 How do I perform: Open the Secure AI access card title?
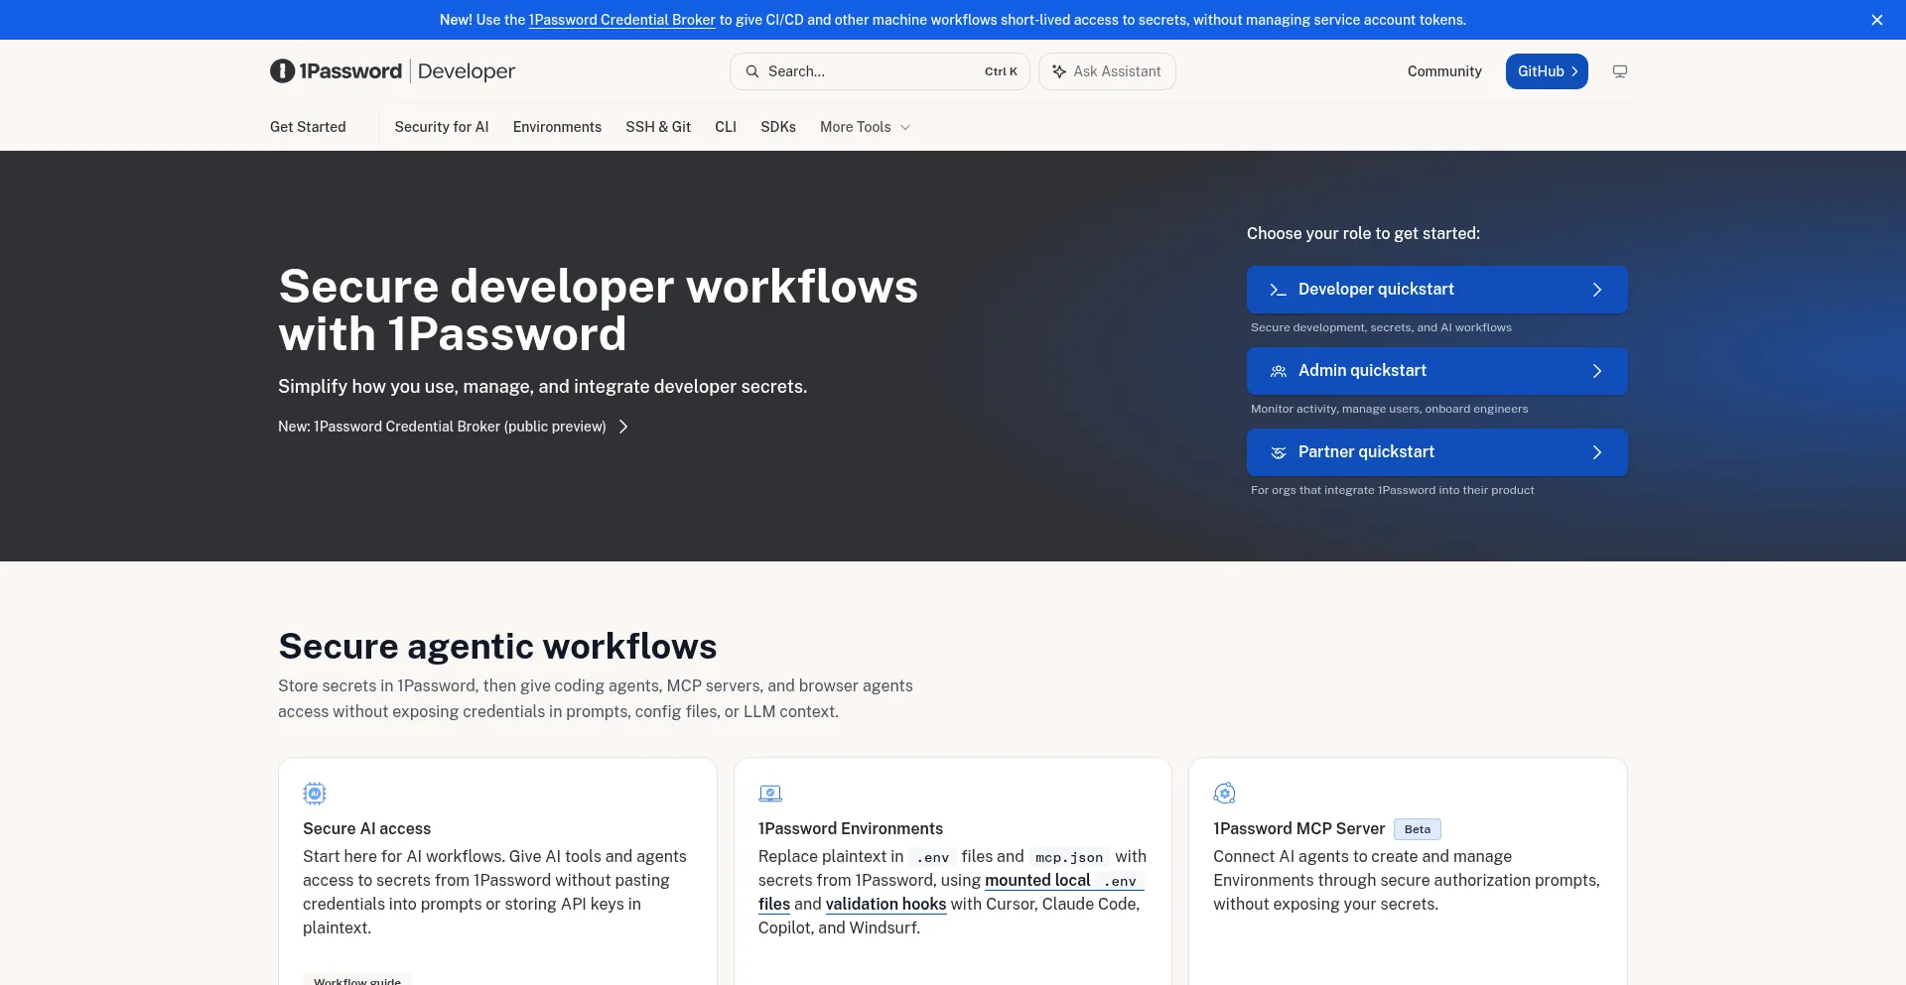click(x=366, y=829)
